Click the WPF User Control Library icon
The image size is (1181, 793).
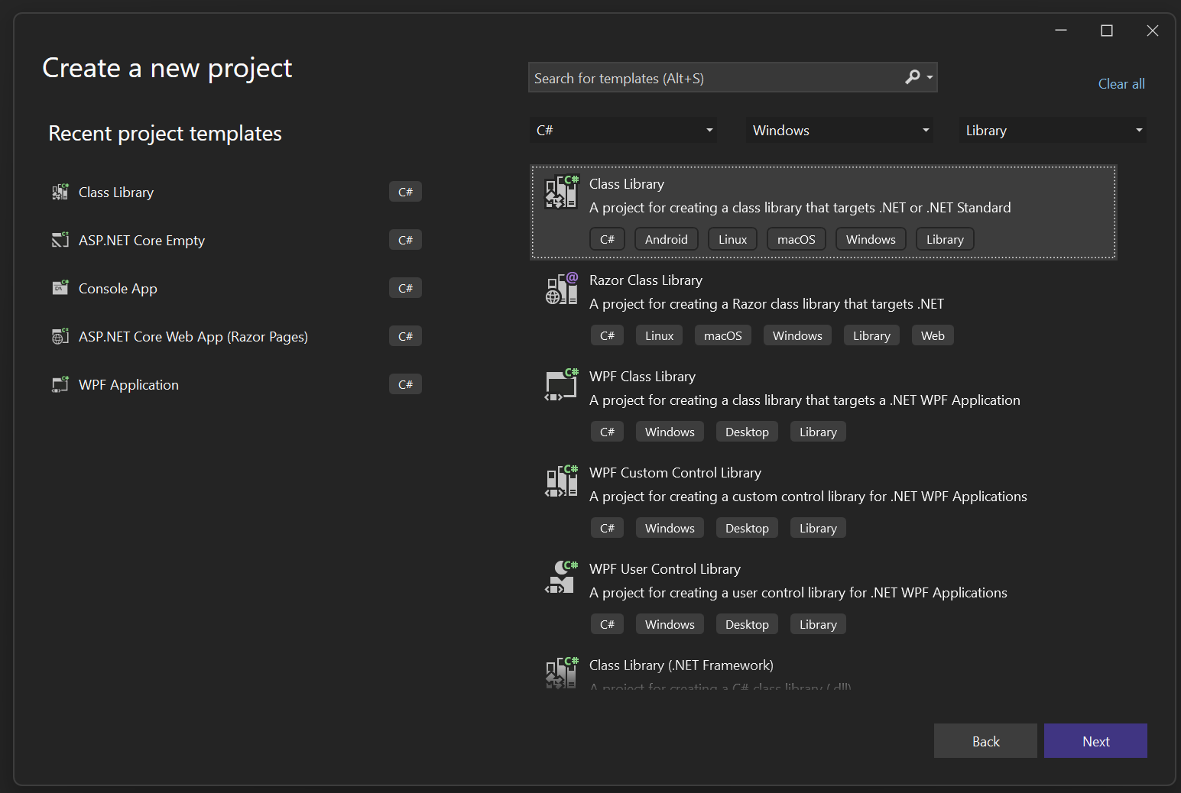pyautogui.click(x=560, y=578)
